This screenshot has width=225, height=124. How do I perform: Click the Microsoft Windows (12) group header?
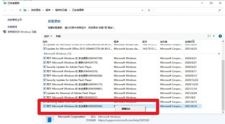point(57,54)
